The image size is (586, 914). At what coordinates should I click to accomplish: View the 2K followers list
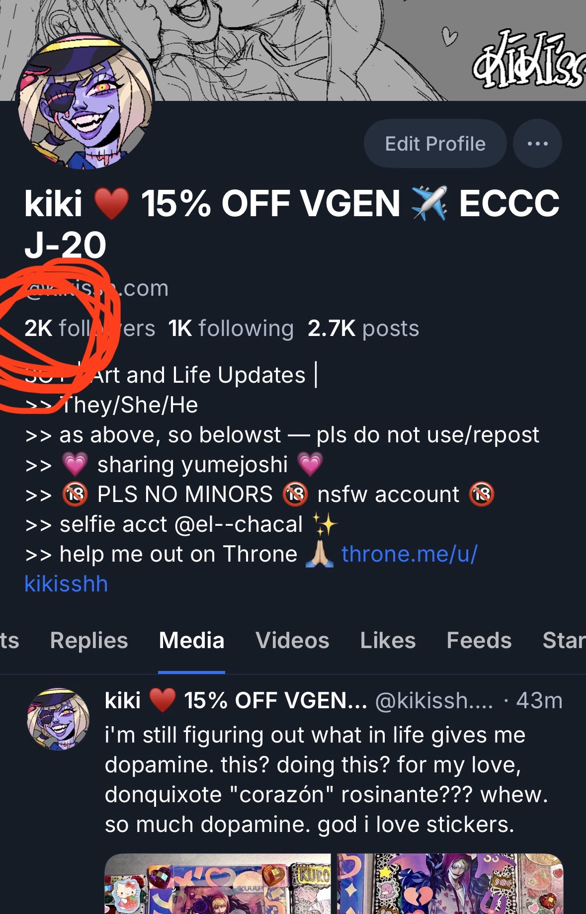pyautogui.click(x=89, y=329)
